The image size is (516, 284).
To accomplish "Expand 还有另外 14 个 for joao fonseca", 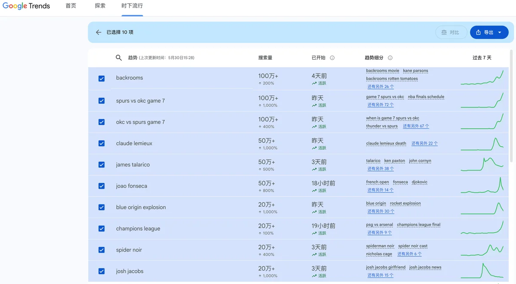I will (381, 190).
